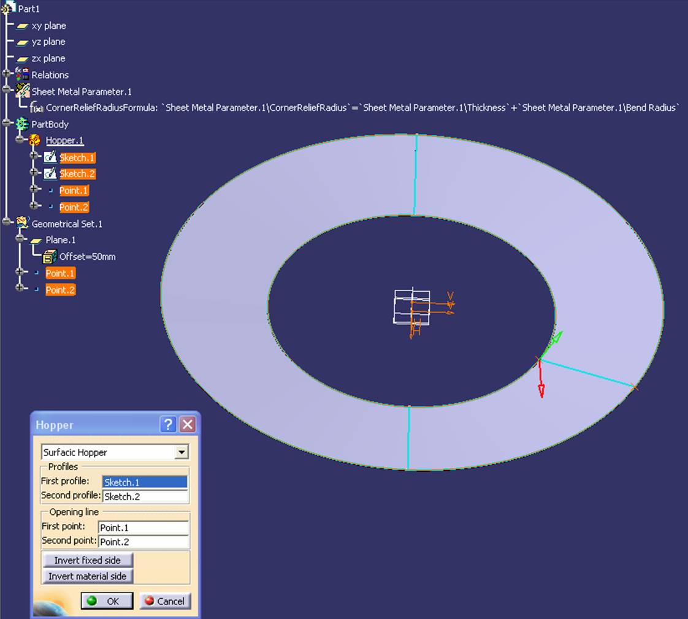The height and width of the screenshot is (619, 688).
Task: Select Point.2 label under Hopper.1
Action: (74, 207)
